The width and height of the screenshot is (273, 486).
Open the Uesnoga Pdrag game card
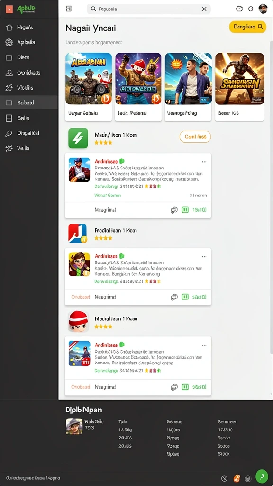[x=188, y=86]
